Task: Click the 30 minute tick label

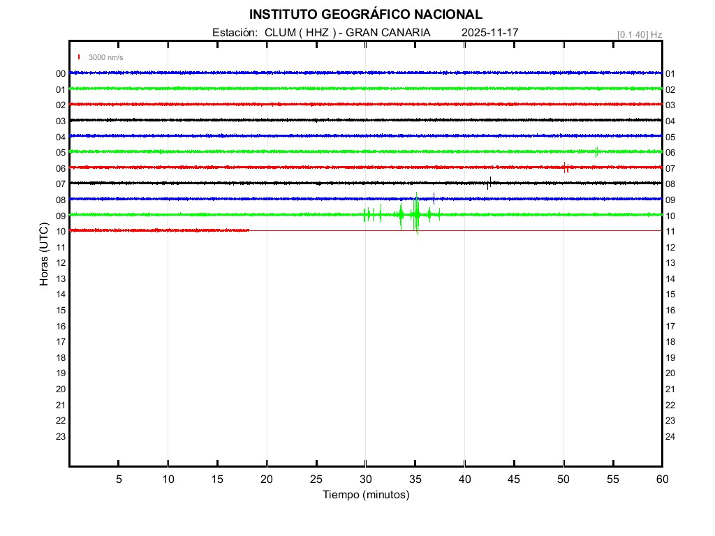Action: [x=365, y=479]
